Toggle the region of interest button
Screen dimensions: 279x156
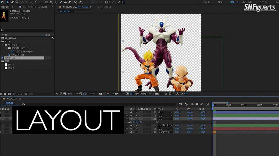127,93
